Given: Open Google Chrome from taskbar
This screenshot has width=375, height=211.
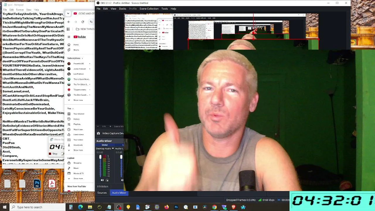Looking at the screenshot, I should coord(214,207).
